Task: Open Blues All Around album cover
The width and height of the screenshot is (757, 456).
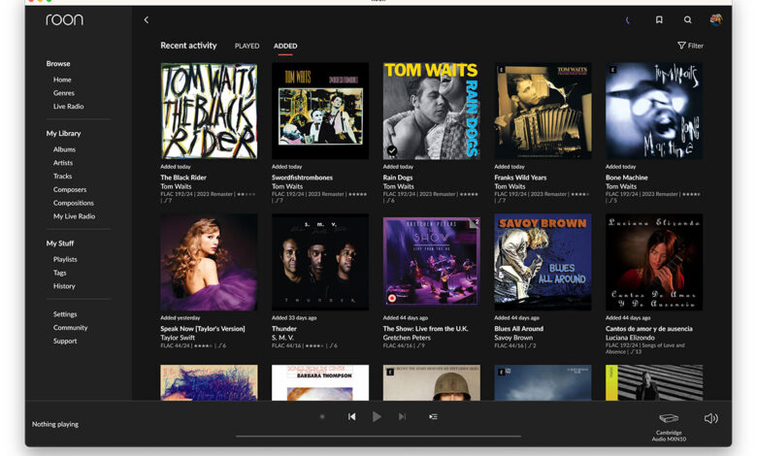Action: pos(543,262)
